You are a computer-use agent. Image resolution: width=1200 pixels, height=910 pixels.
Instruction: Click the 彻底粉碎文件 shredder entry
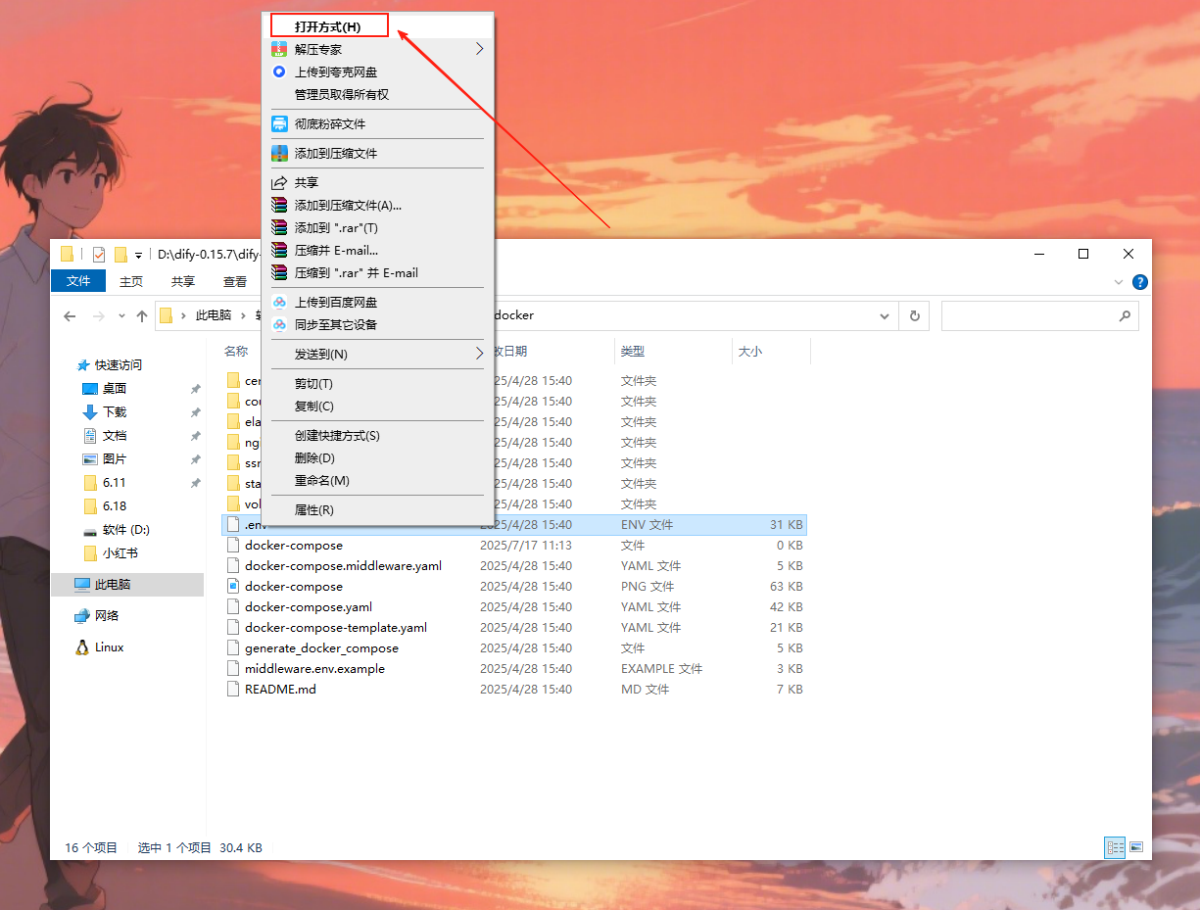pos(329,124)
